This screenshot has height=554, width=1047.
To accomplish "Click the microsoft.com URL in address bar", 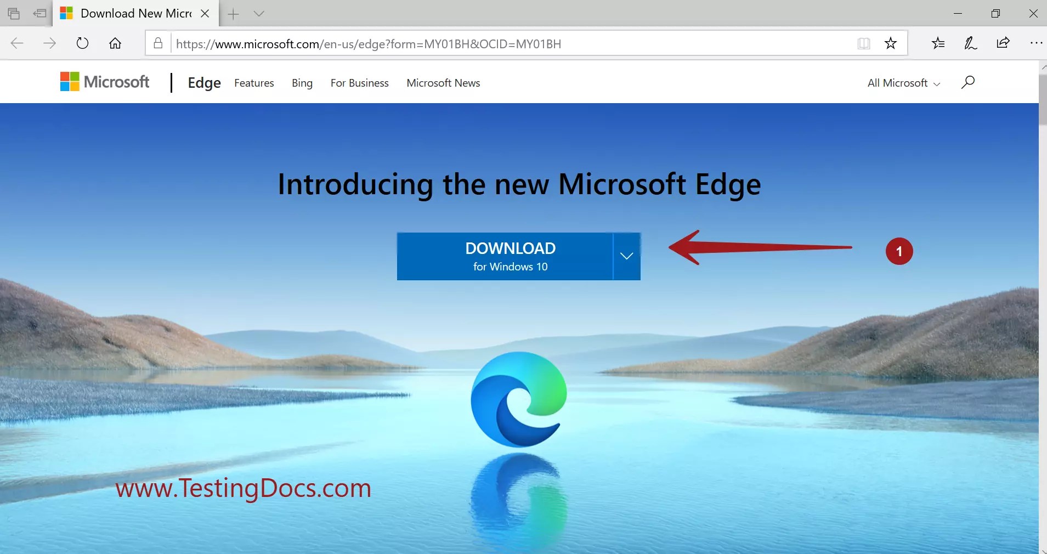I will click(369, 44).
